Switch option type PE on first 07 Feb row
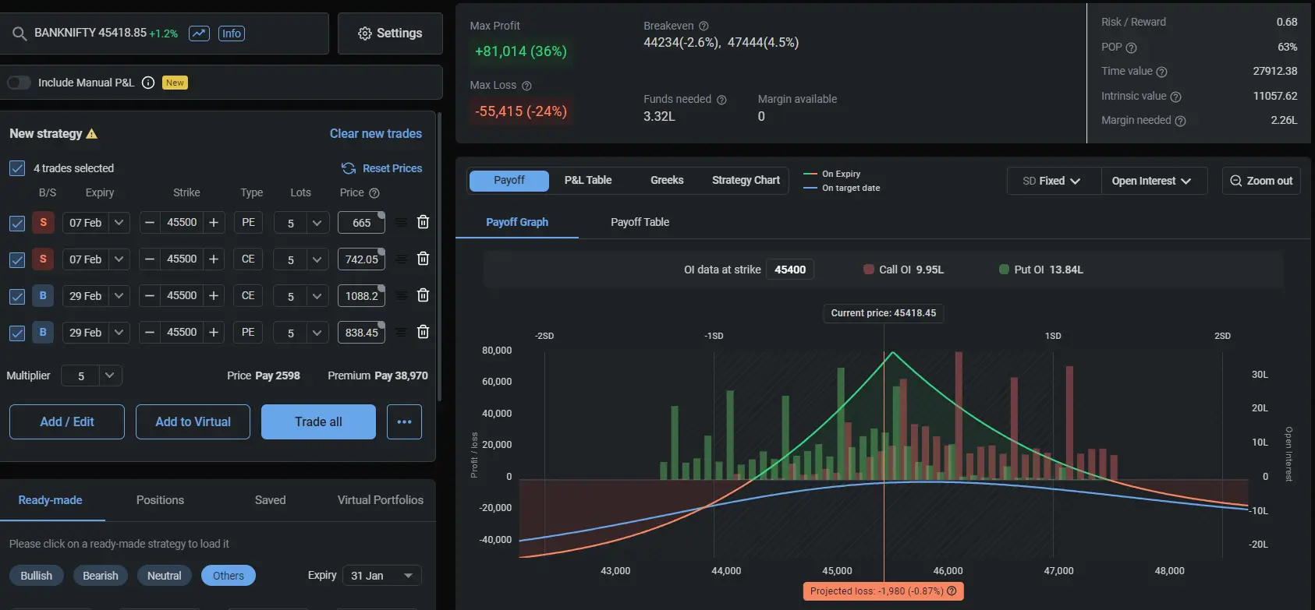 248,223
